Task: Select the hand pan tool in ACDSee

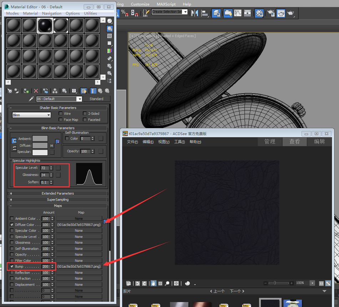Action: point(153,283)
